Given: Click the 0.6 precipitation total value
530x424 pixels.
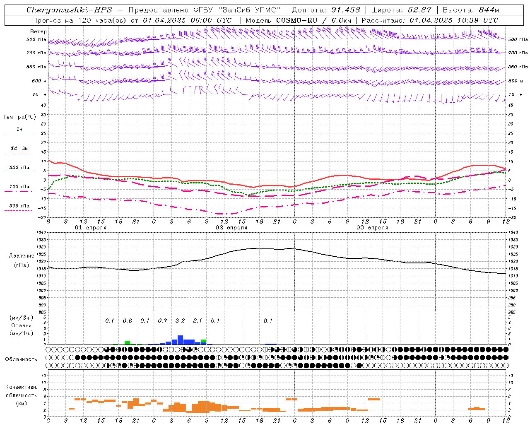Looking at the screenshot, I should point(128,321).
